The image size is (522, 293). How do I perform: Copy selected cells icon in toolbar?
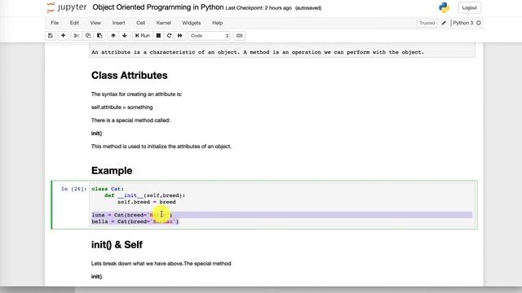[88, 36]
